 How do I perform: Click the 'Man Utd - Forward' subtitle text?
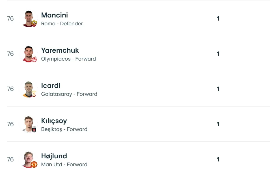coord(64,165)
